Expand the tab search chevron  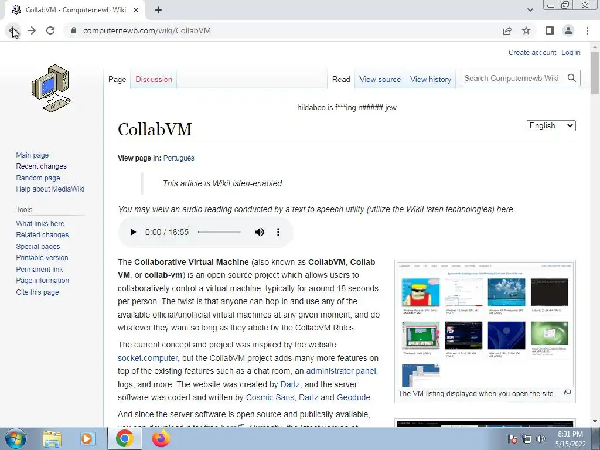click(x=530, y=10)
